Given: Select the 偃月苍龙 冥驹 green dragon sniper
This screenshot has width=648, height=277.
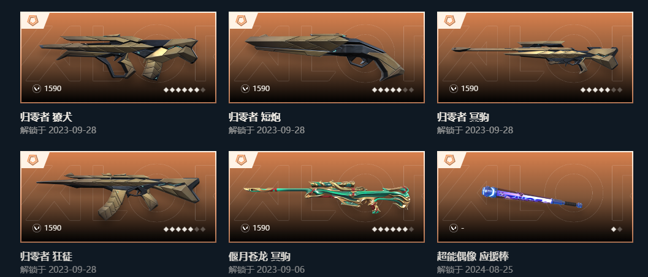Looking at the screenshot, I should (327, 196).
